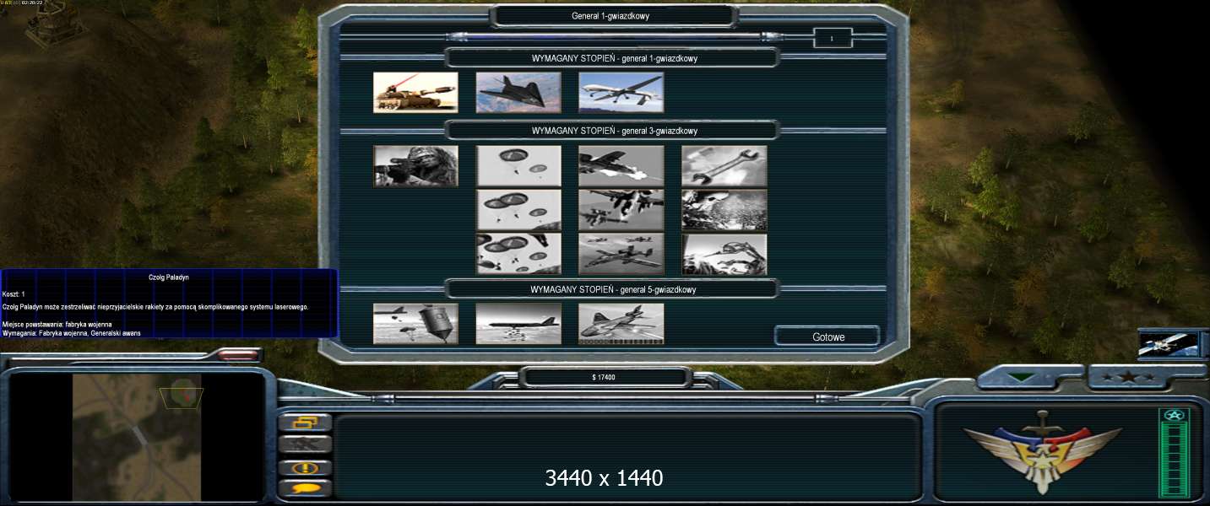Pick the four-parachute paradrop level two

click(518, 210)
